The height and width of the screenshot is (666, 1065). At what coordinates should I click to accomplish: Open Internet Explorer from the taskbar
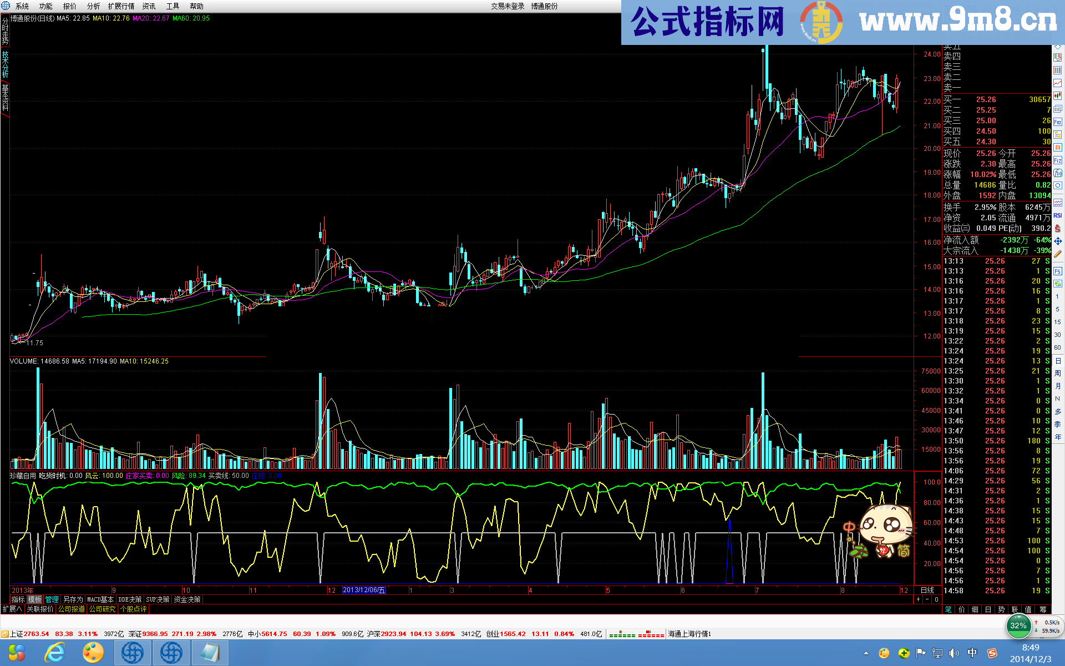[54, 653]
